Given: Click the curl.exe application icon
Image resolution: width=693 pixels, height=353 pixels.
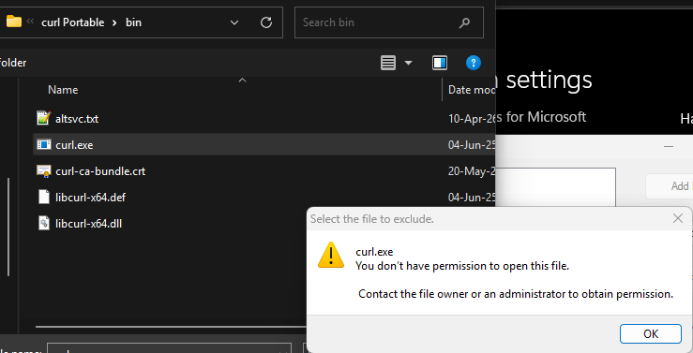Looking at the screenshot, I should (44, 144).
